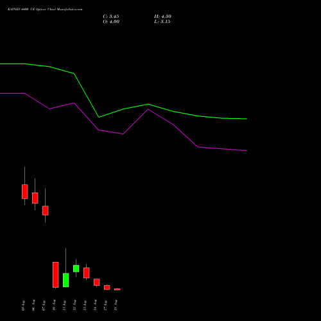Click the '18 Aug' date label
Screen dimensions: 321x321
click(x=116, y=306)
